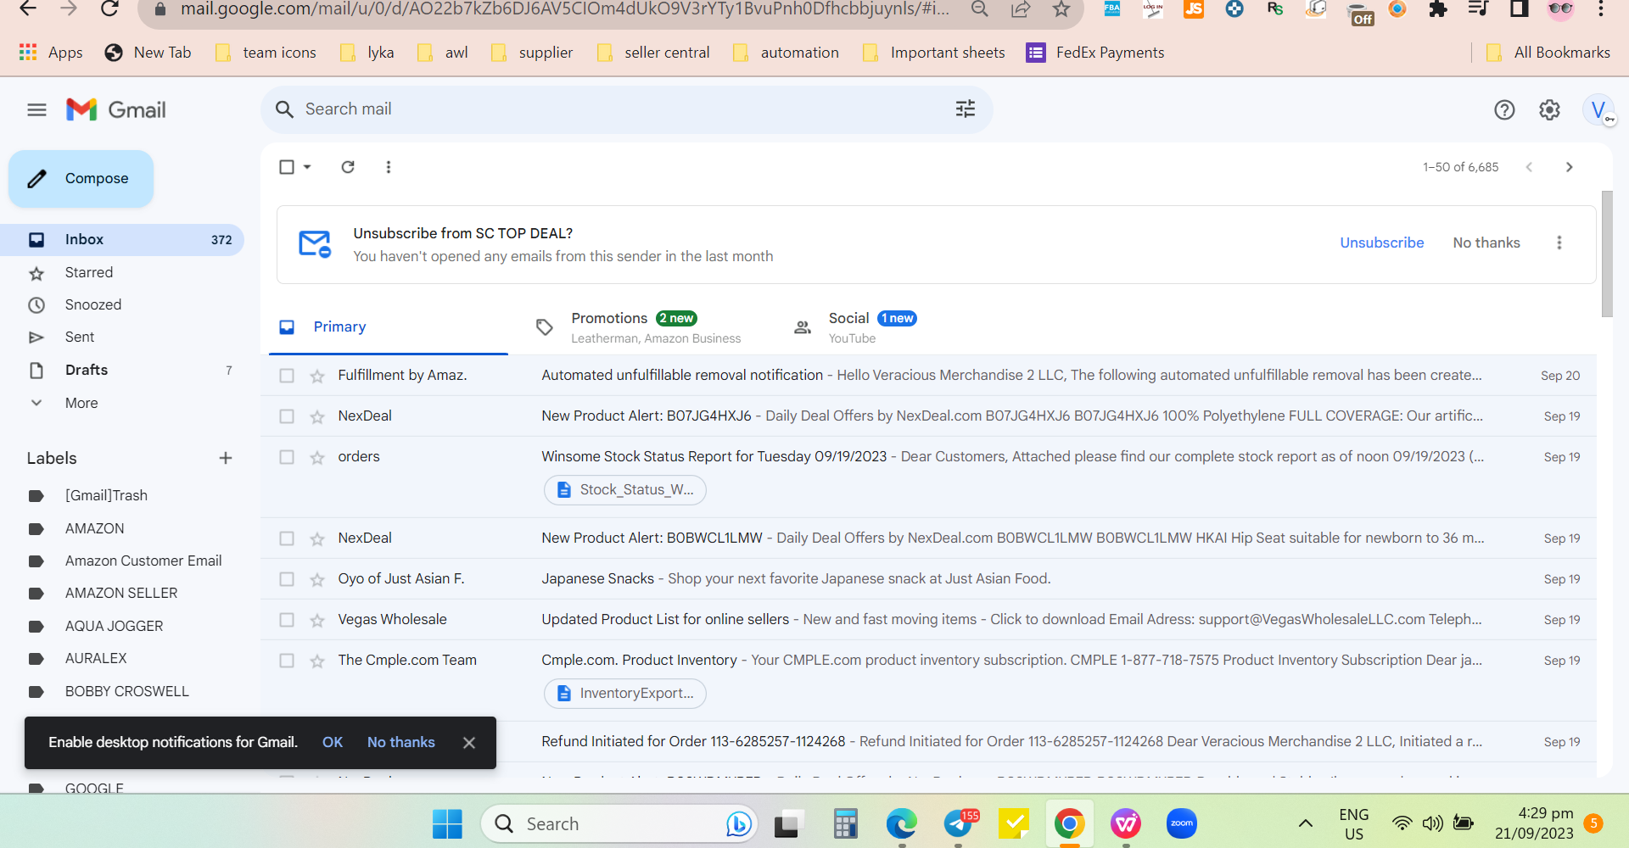This screenshot has height=848, width=1629.
Task: Reload the browser page
Action: [109, 9]
